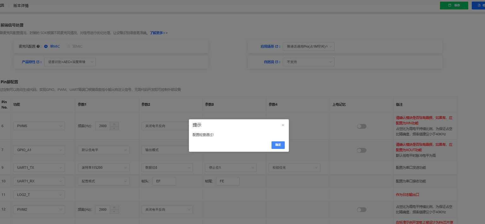Click the 帧头 input field containing EF
Screen dimensions: 485x224
tap(164, 181)
